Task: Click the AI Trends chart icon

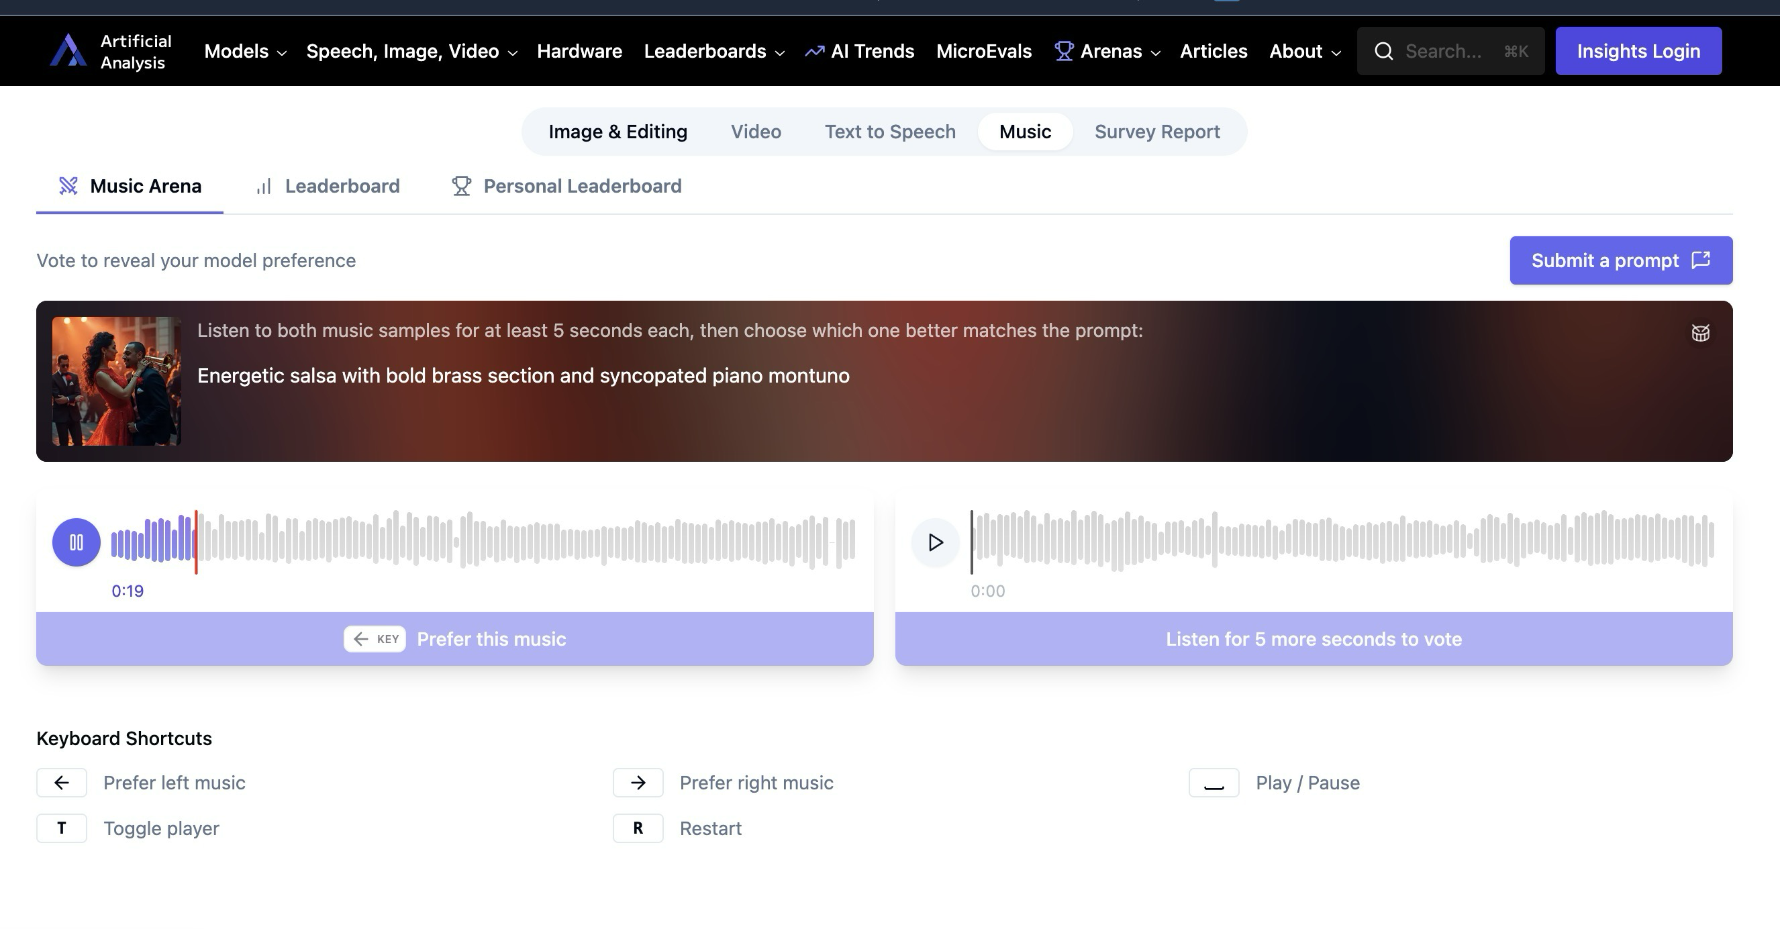Action: [814, 51]
